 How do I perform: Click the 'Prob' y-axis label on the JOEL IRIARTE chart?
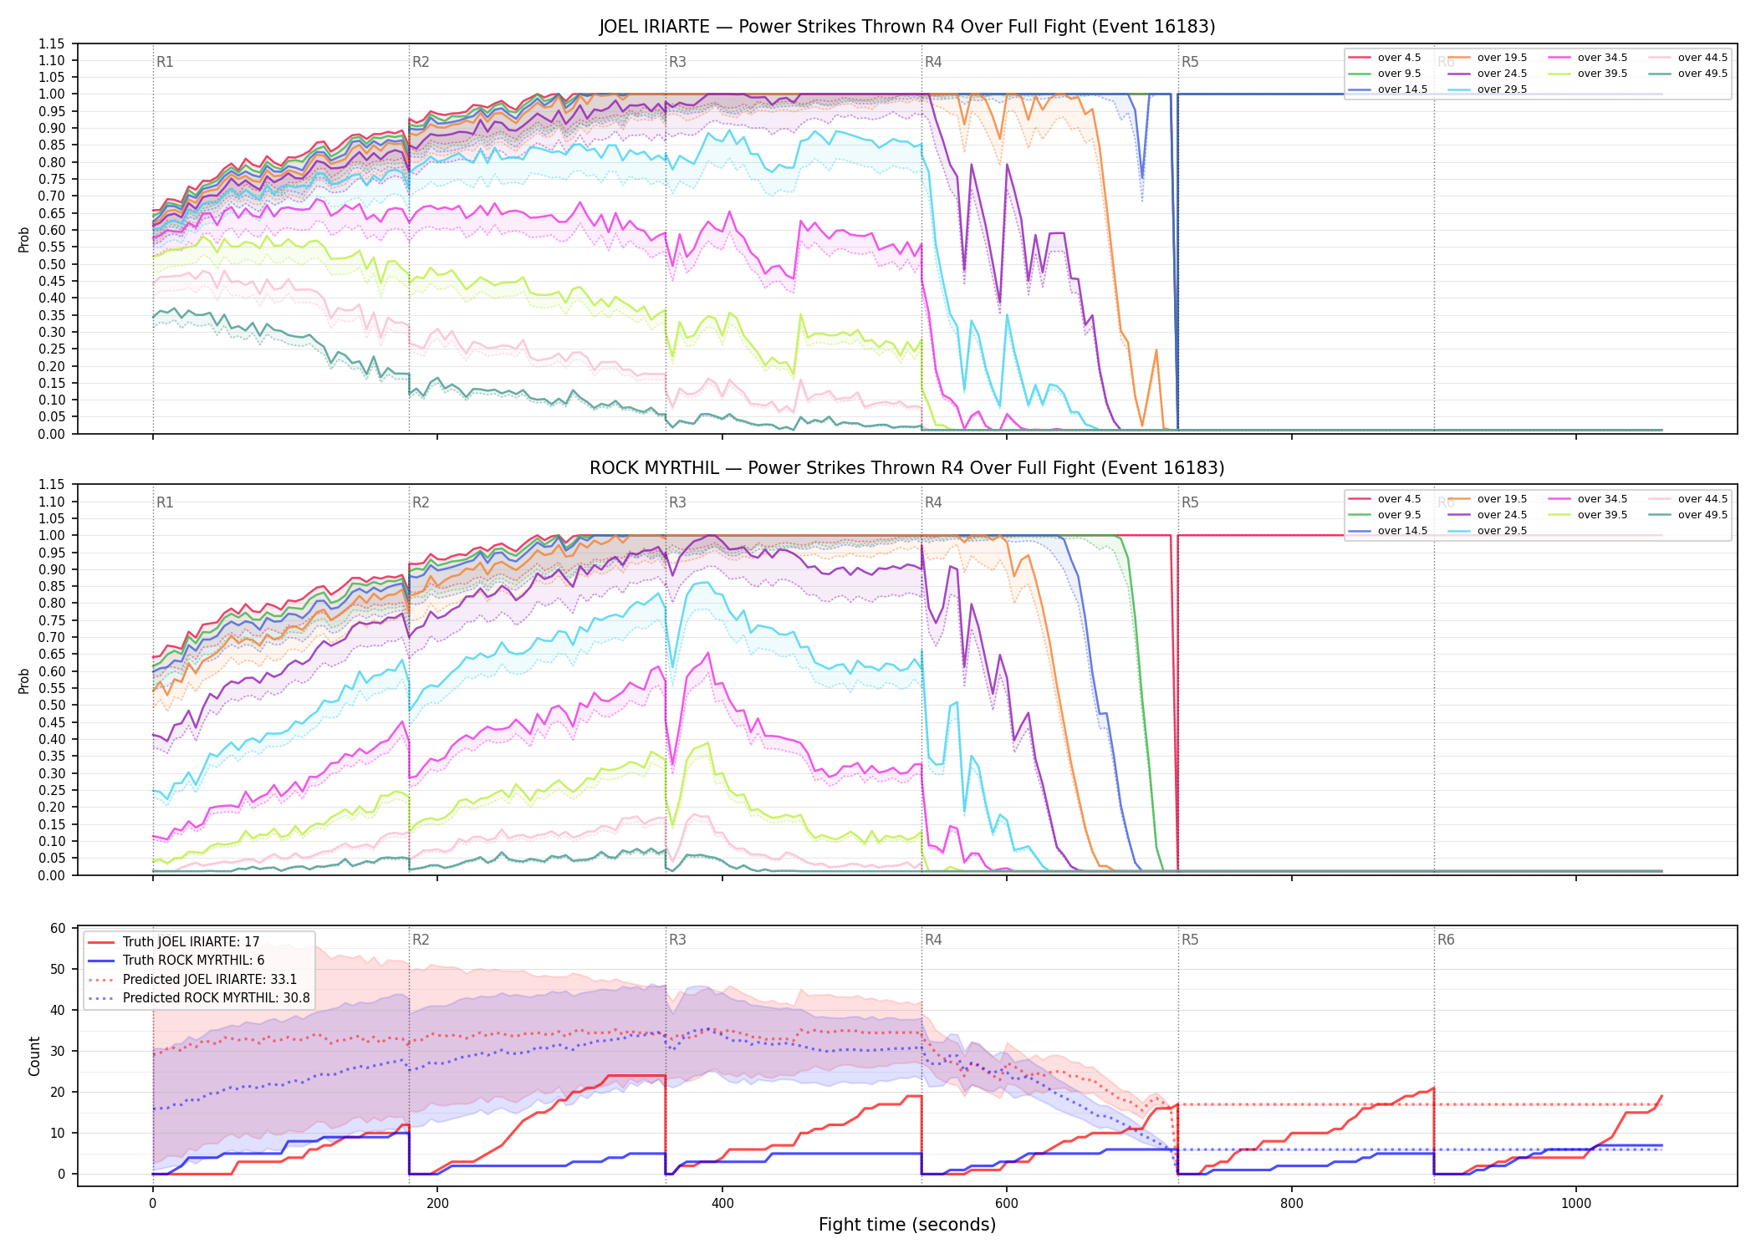coord(24,240)
